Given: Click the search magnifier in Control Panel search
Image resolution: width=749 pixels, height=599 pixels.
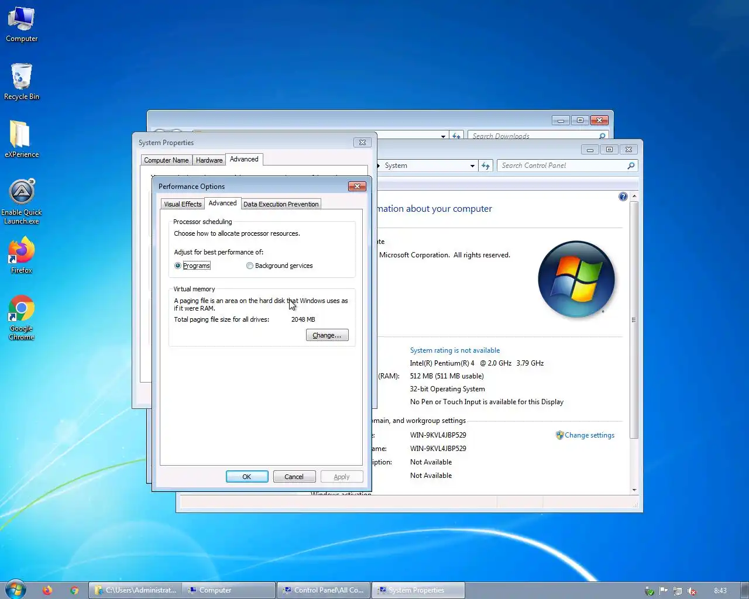Looking at the screenshot, I should coord(631,166).
